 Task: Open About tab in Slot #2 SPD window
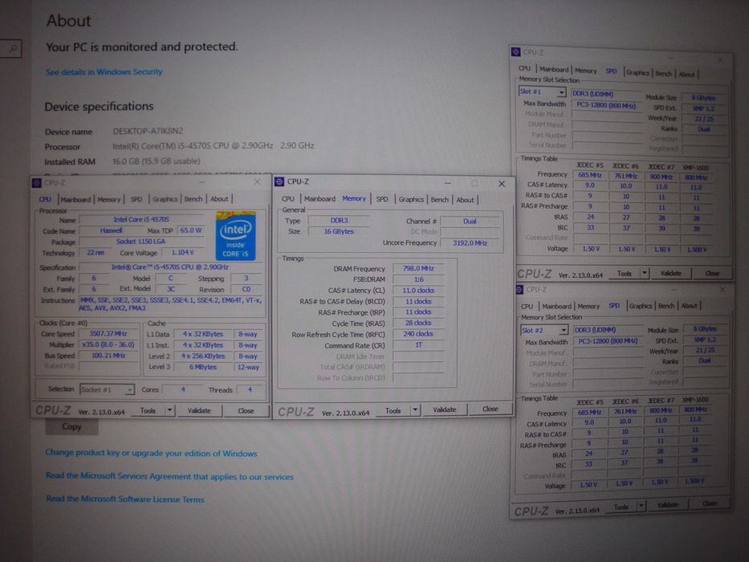tap(689, 306)
